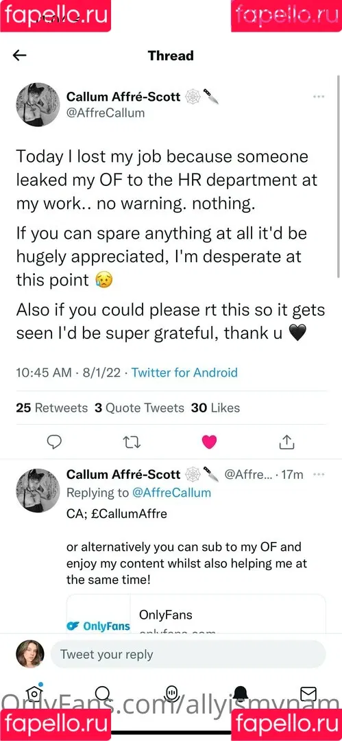
Task: Open the Twitter for Android source link
Action: click(184, 373)
